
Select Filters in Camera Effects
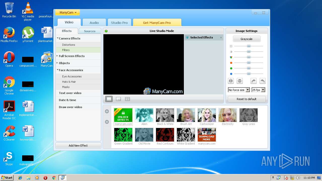coord(78,50)
